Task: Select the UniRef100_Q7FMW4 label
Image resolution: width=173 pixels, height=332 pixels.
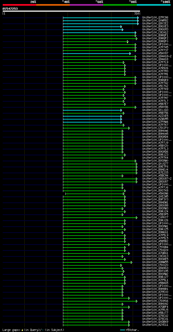Action: click(155, 122)
